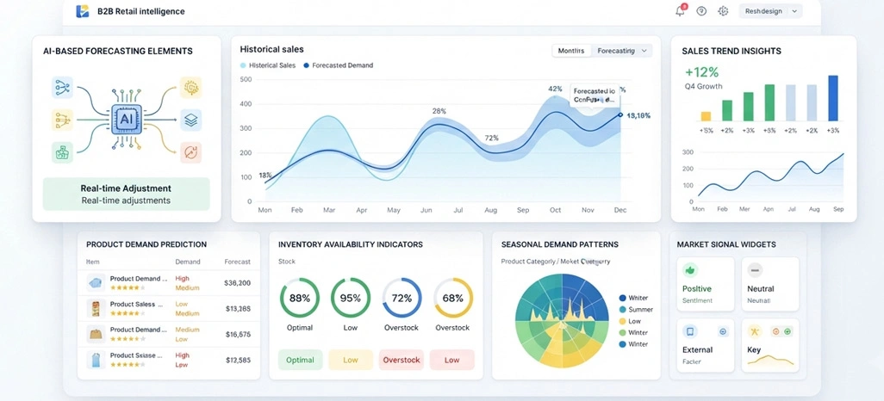Click the $36,200 forecast value

tap(237, 283)
